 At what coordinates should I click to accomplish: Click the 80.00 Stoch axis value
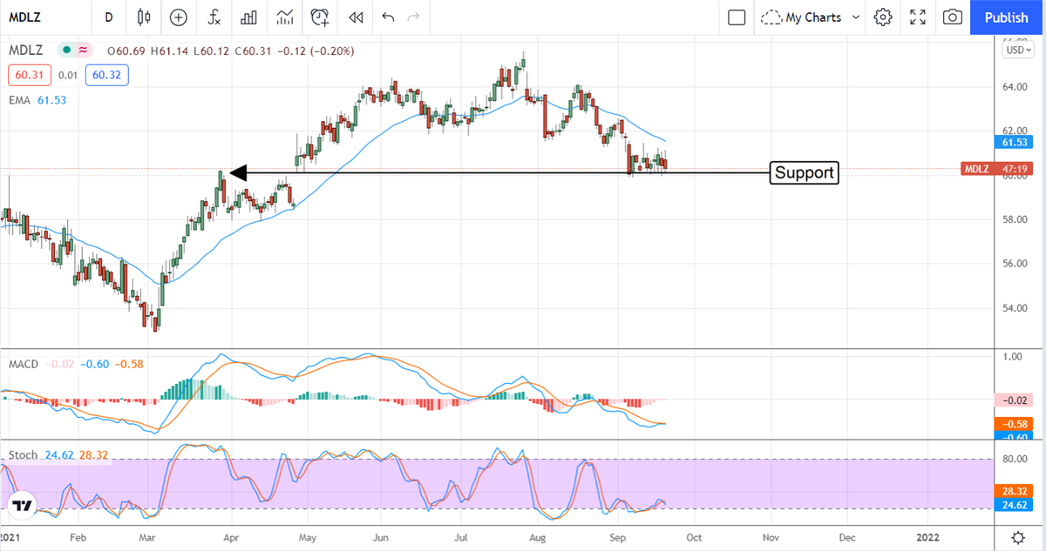pos(1015,459)
